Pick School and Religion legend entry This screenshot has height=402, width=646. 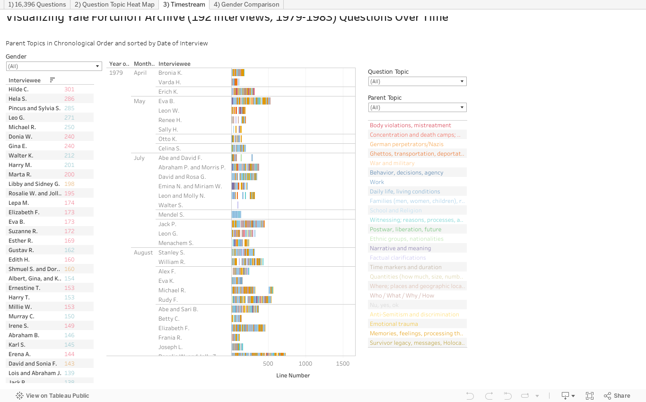(x=417, y=210)
